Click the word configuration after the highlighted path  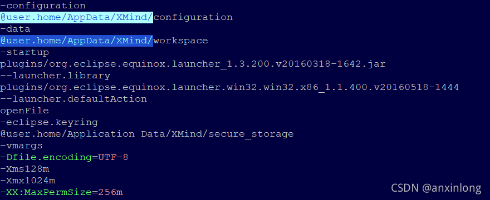(193, 17)
